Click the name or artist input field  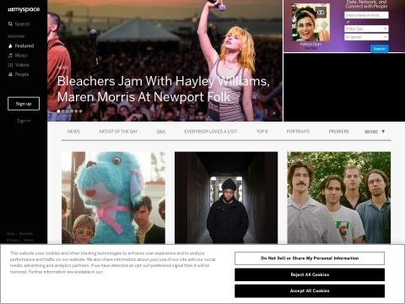pos(366,15)
